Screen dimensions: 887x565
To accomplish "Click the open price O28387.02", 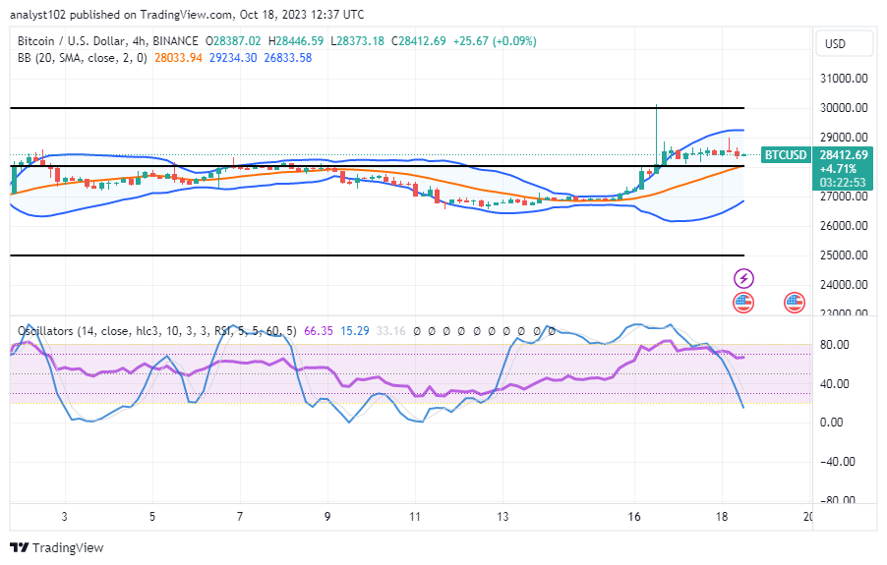I will (233, 41).
